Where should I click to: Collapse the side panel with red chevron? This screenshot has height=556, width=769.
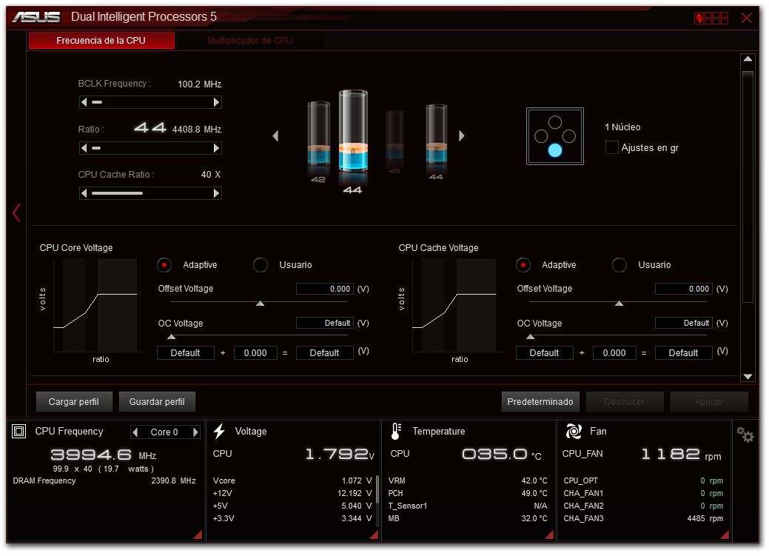16,213
